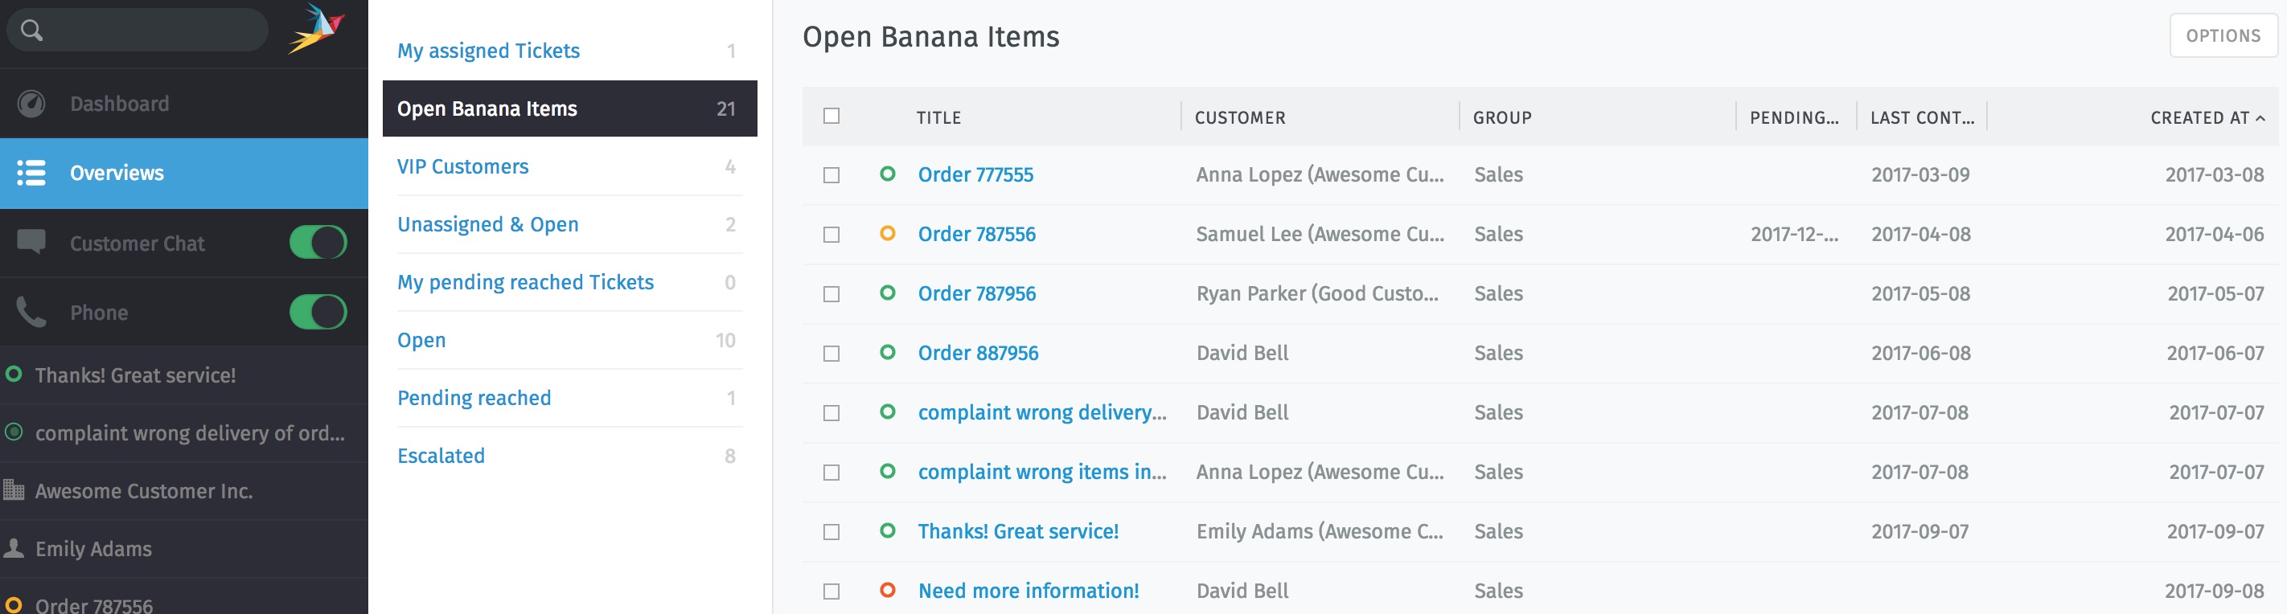Click the Customer Chat bubble icon
Image resolution: width=2287 pixels, height=614 pixels.
pos(31,241)
